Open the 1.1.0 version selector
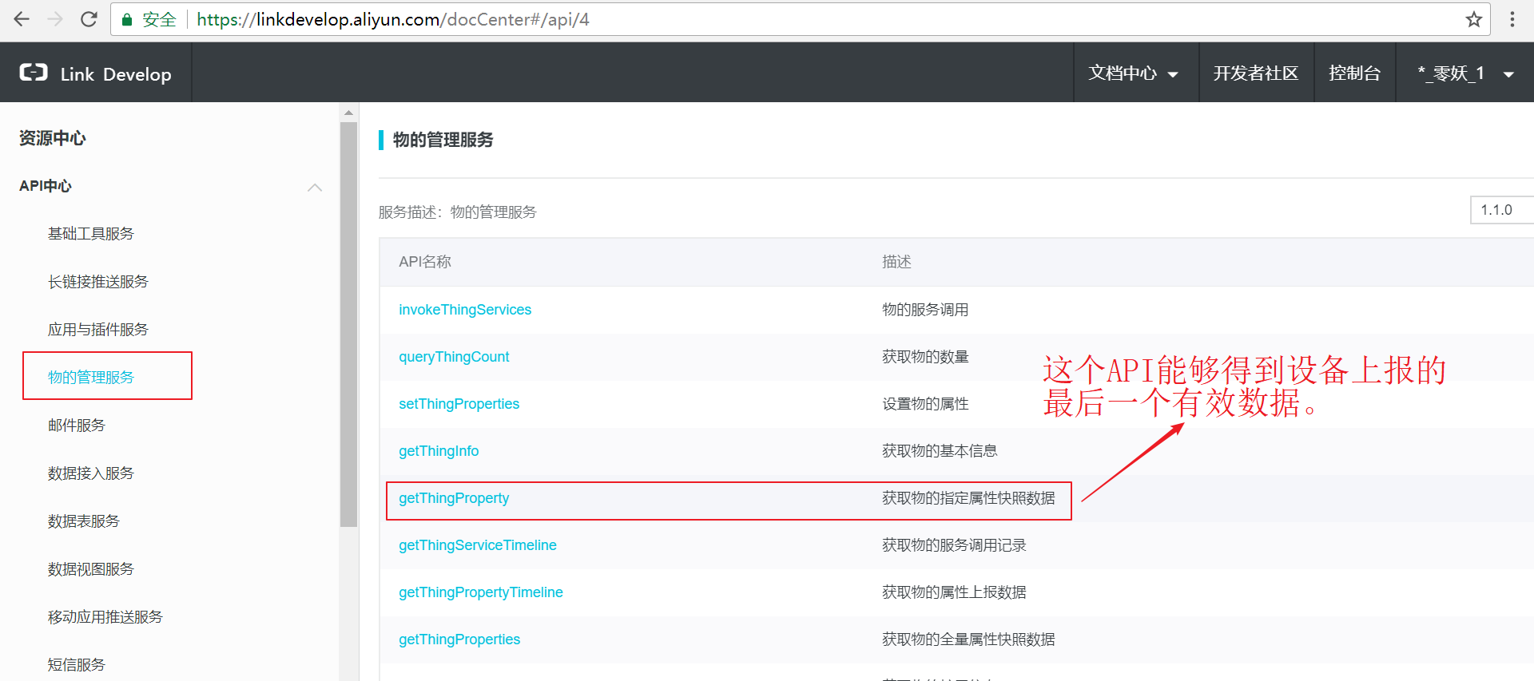The image size is (1534, 681). coord(1502,210)
